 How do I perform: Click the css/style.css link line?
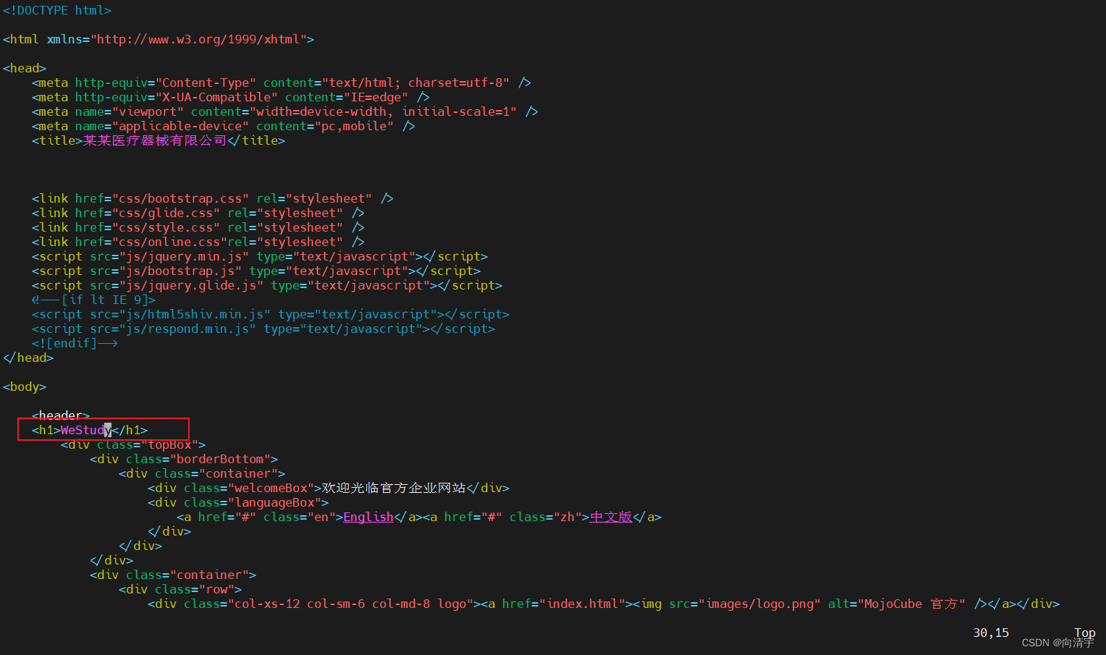pos(198,227)
